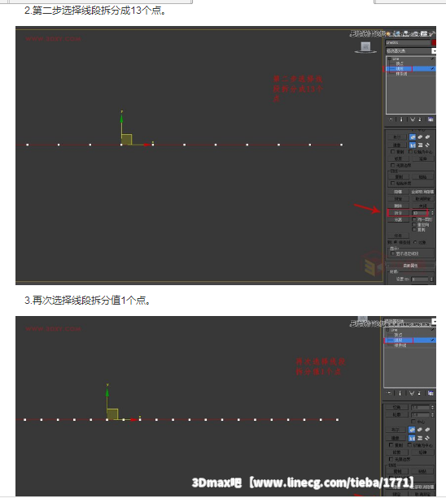Check 同一图形 checkbox in upper screenshot
Viewport: 446px width, 498px height.
tap(414, 219)
